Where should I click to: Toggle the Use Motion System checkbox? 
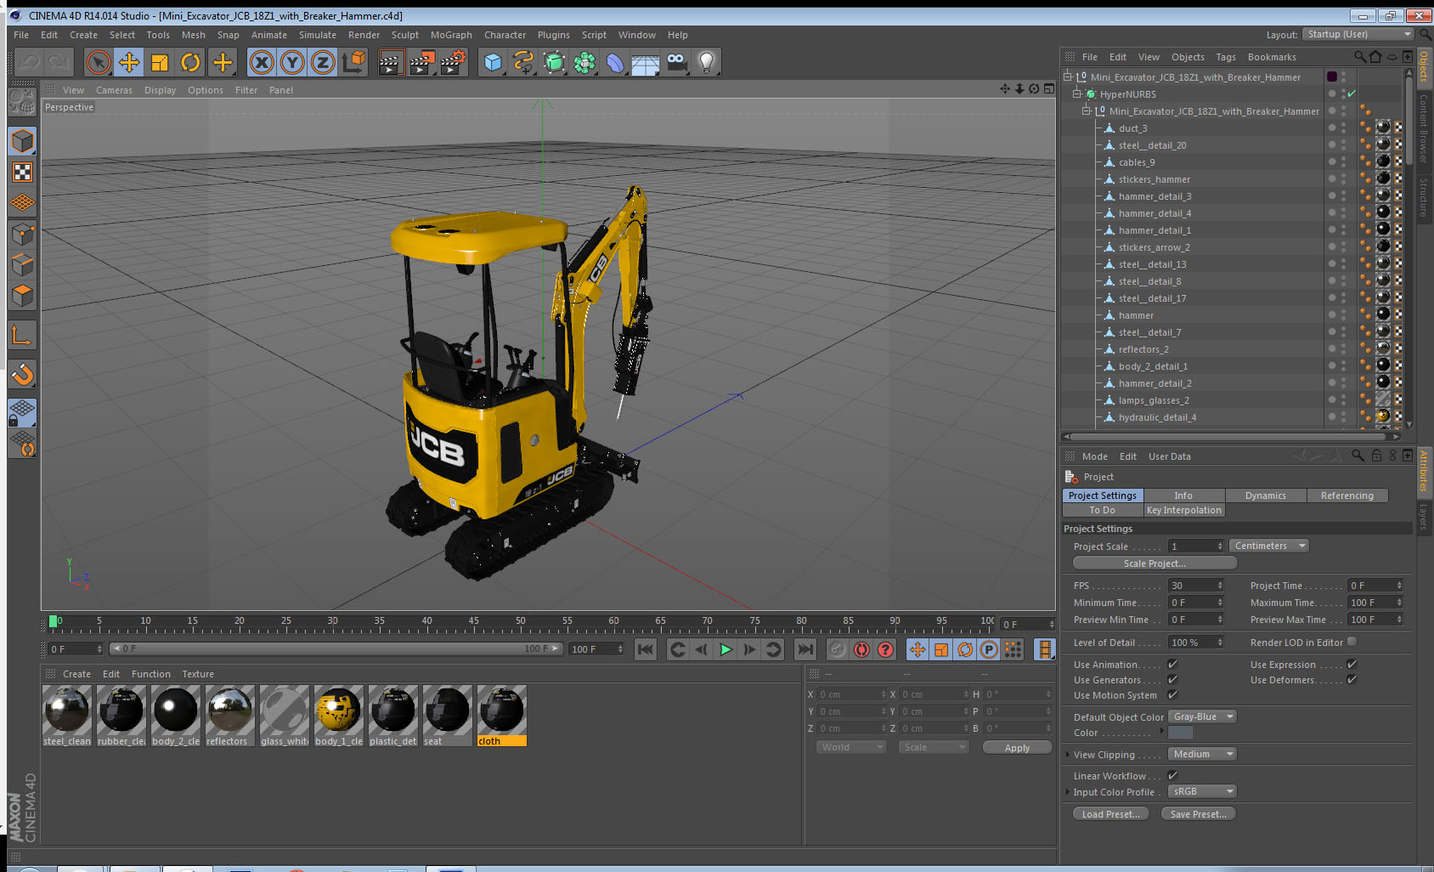point(1172,695)
